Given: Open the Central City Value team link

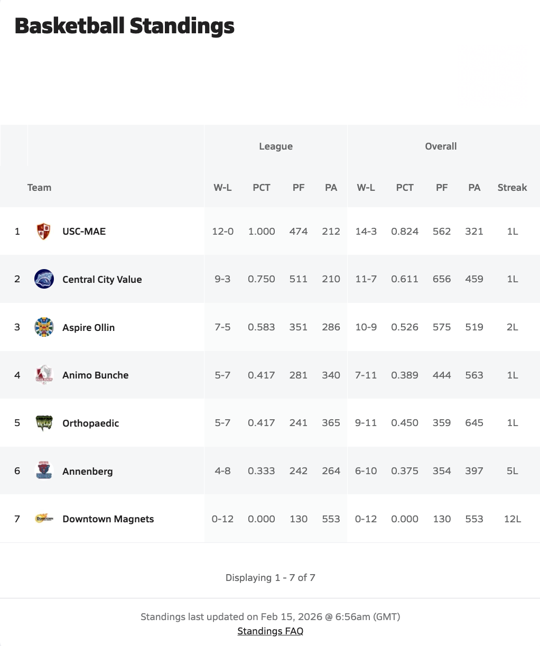Looking at the screenshot, I should tap(102, 279).
